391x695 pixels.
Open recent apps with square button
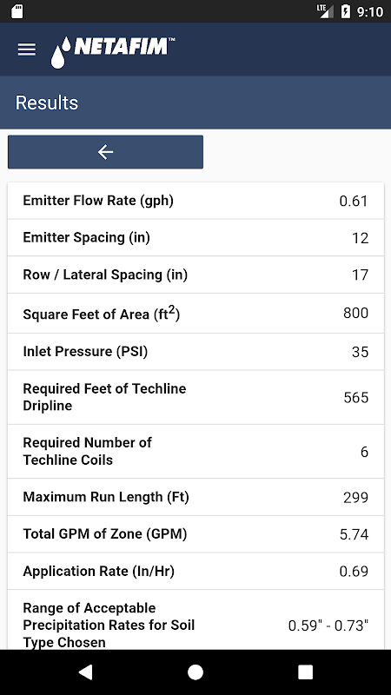pyautogui.click(x=305, y=672)
